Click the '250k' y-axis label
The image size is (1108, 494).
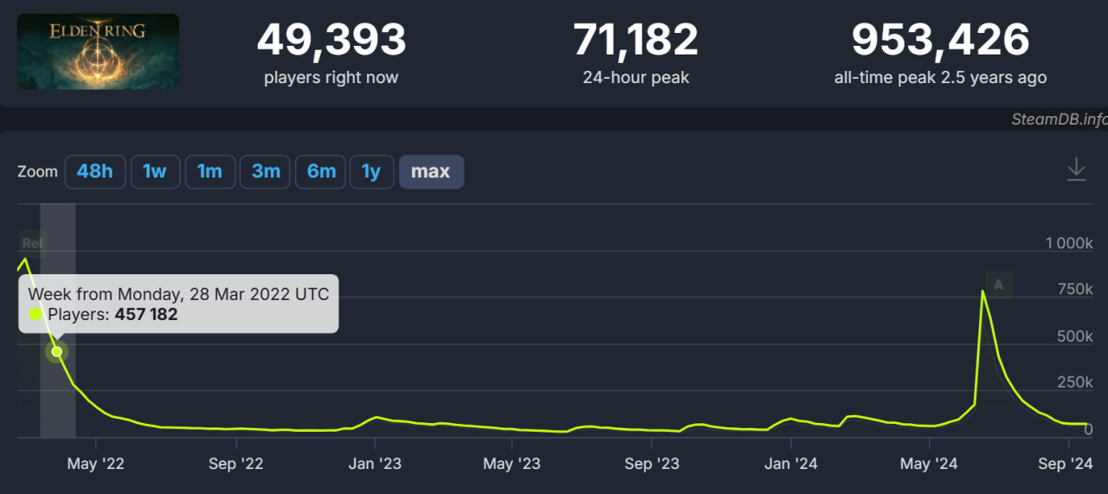[x=1076, y=382]
